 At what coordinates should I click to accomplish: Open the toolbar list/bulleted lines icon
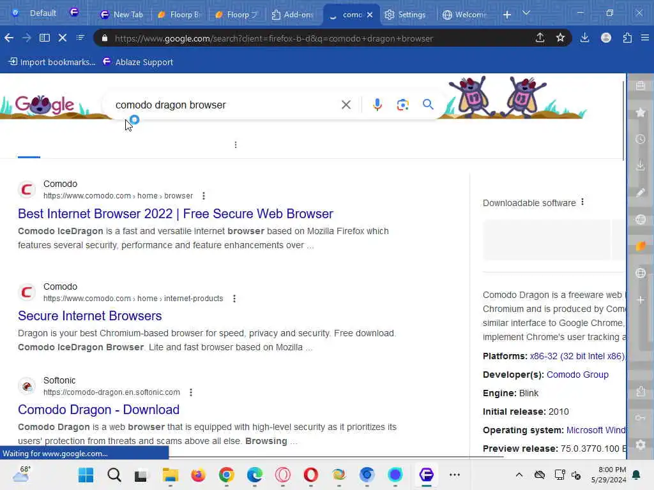tap(80, 38)
